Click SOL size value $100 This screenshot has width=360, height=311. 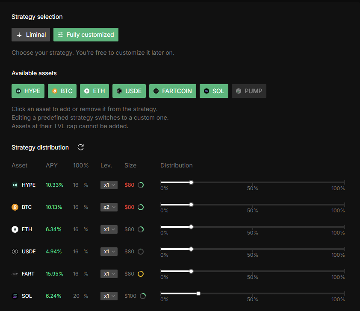pos(130,296)
